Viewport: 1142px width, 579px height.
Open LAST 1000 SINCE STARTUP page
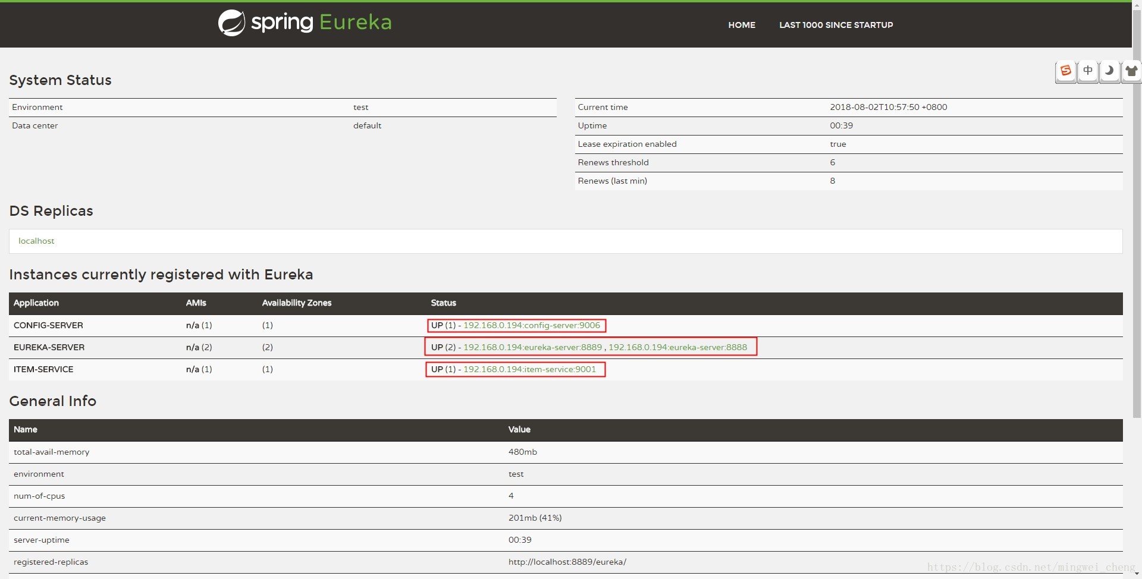(x=836, y=25)
